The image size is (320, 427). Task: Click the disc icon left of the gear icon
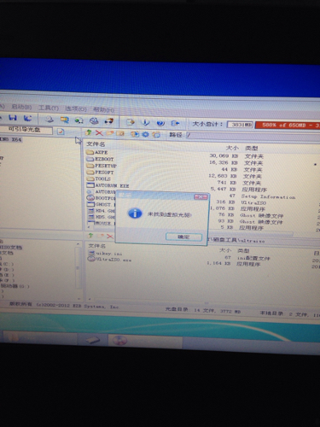click(x=135, y=134)
